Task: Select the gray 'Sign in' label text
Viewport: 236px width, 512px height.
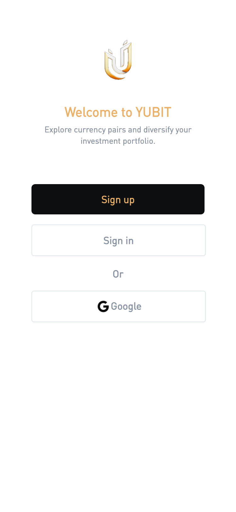Action: pyautogui.click(x=119, y=241)
